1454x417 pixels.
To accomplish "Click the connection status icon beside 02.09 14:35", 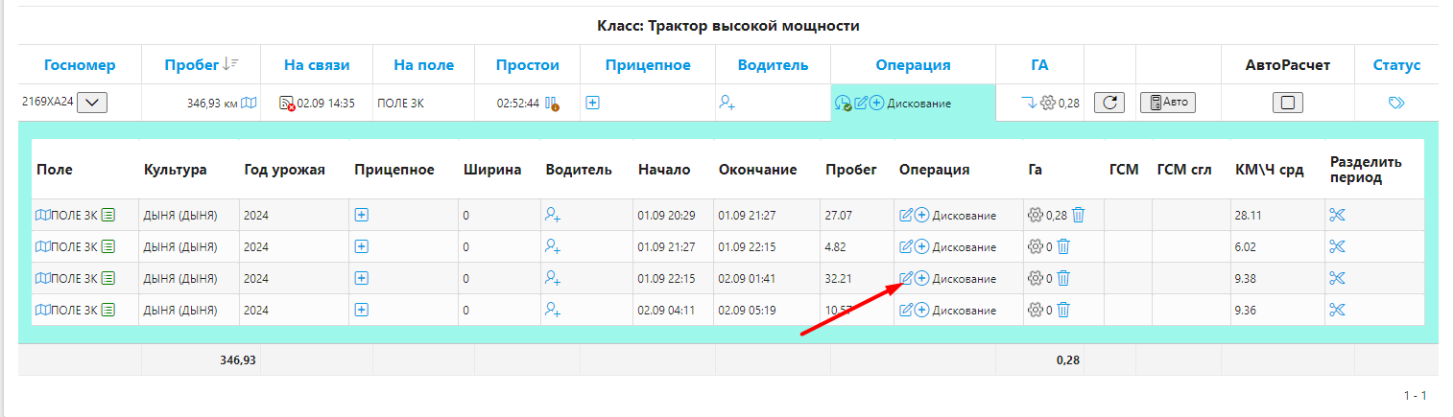I will pyautogui.click(x=286, y=104).
